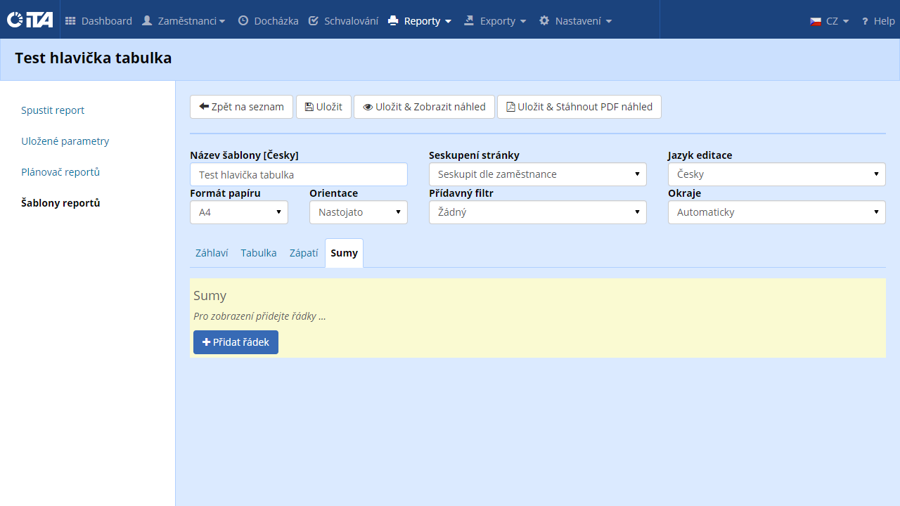This screenshot has height=506, width=900.
Task: Click the iTA logo in header
Action: 30,20
